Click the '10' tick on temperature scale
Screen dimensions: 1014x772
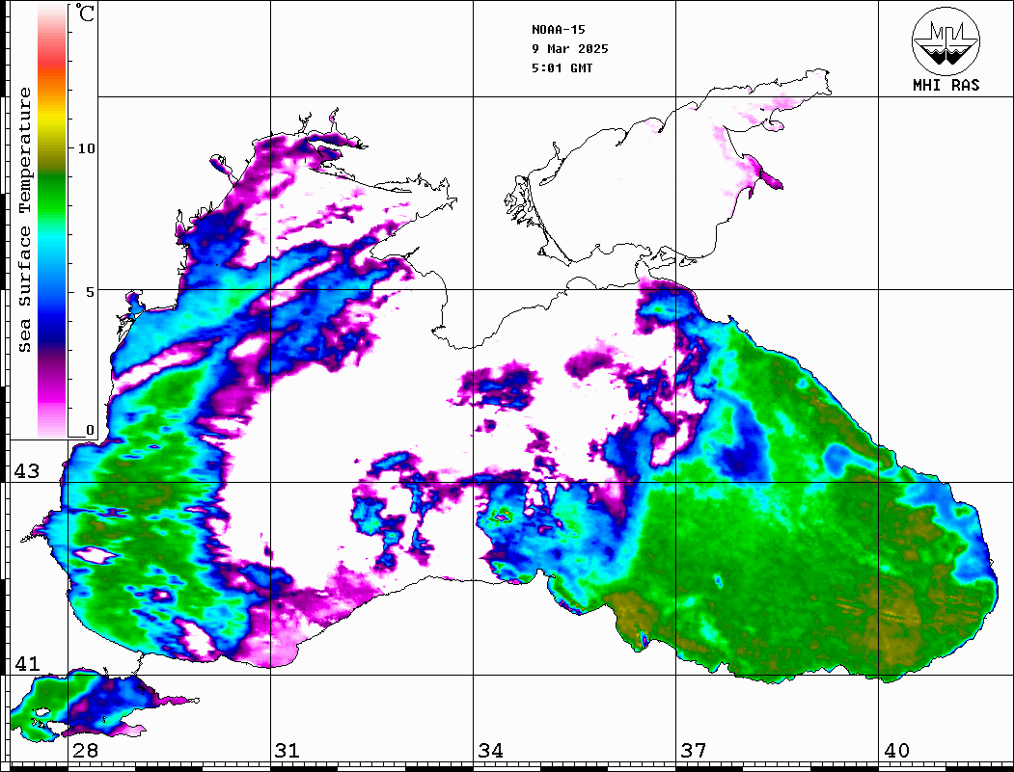[86, 147]
